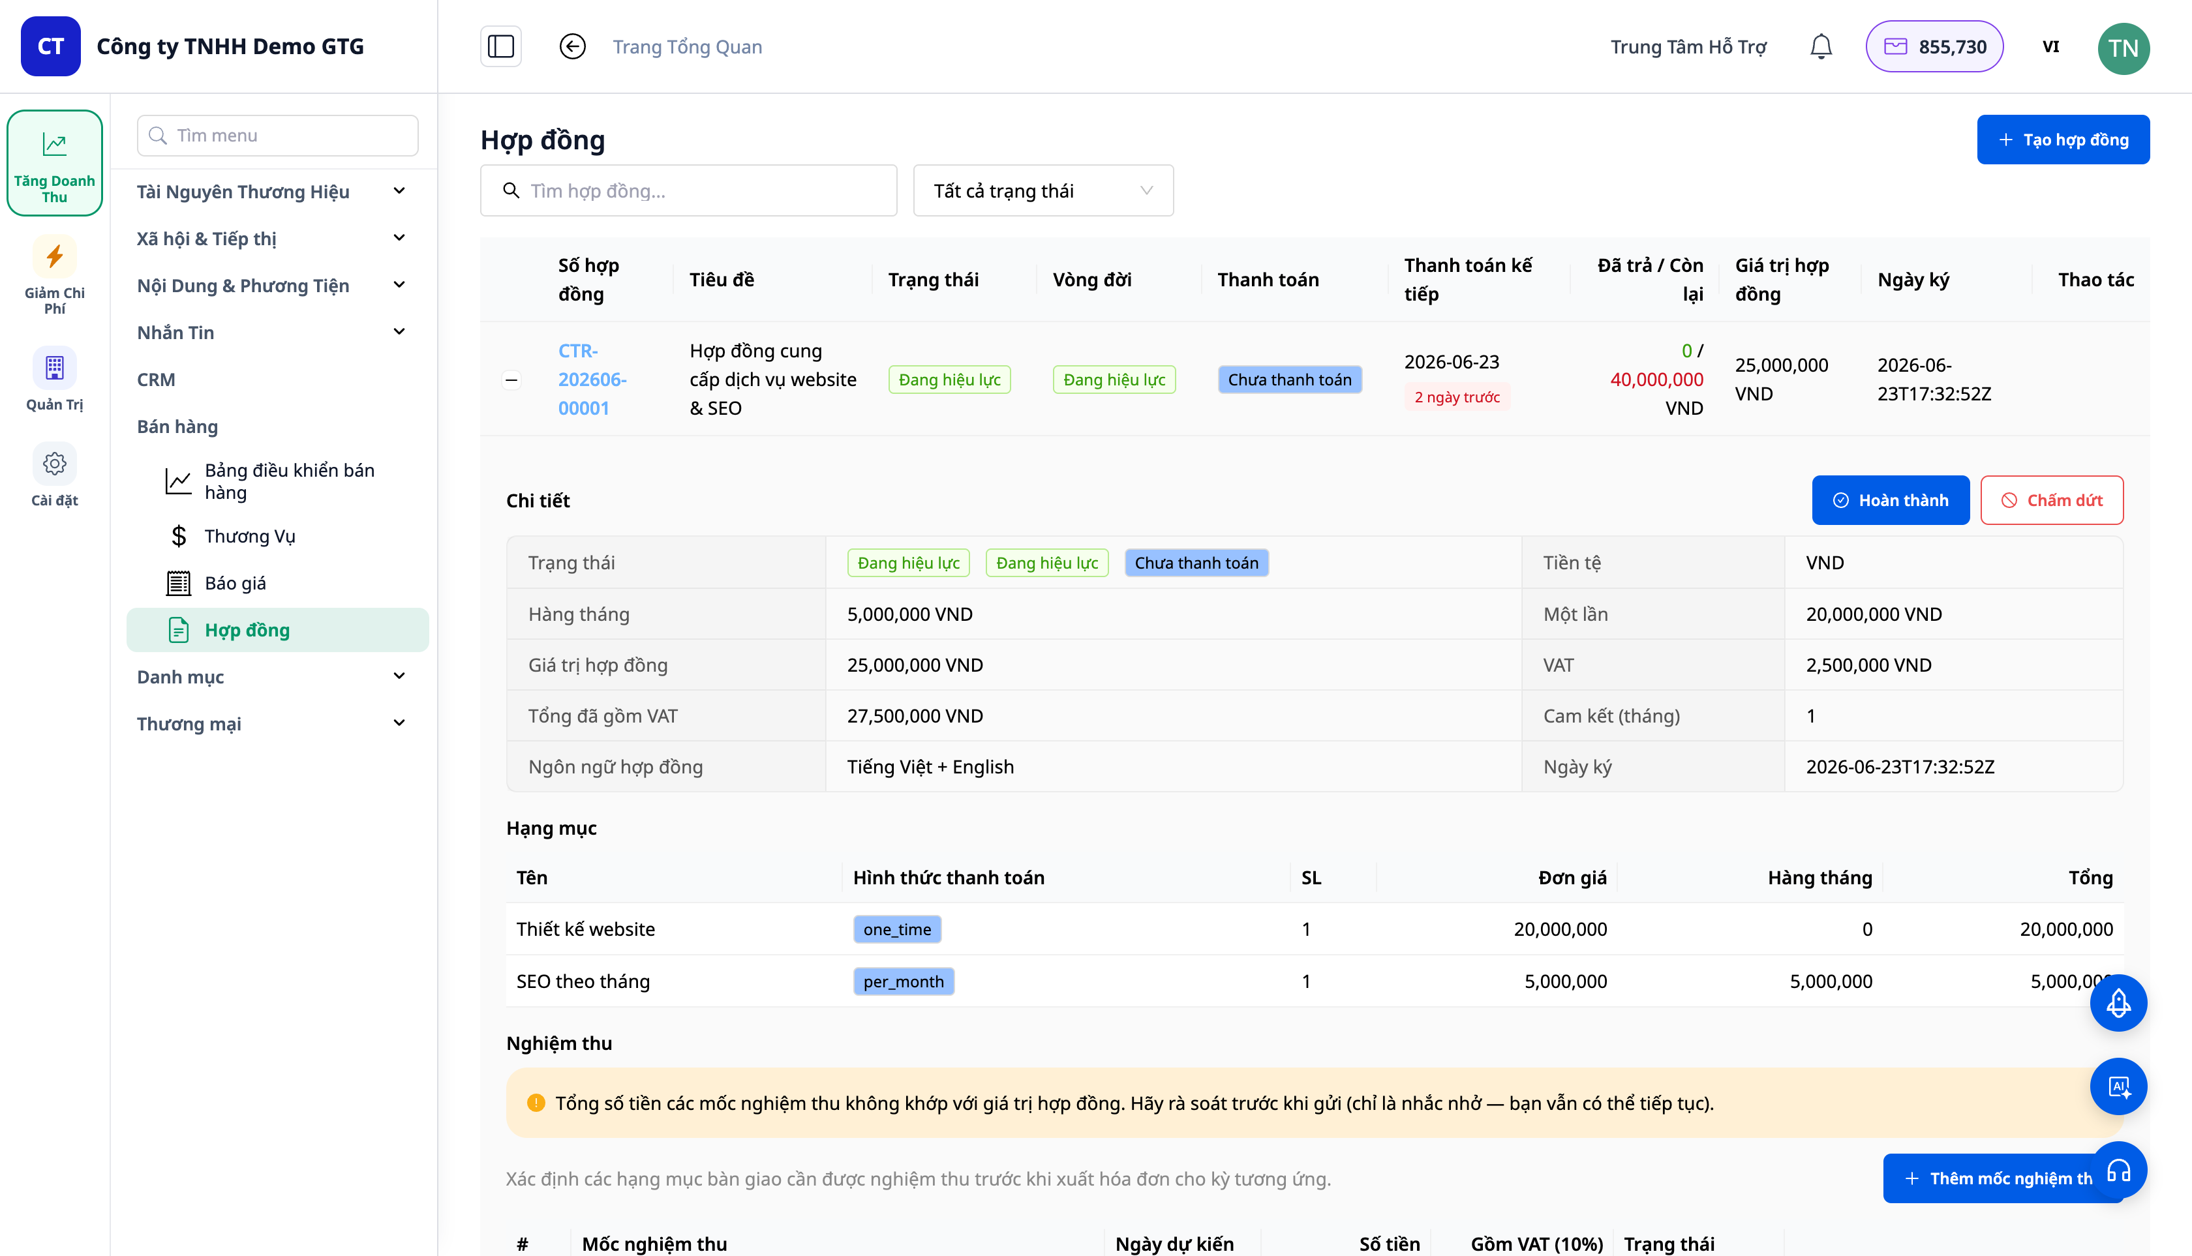Focus the Tìm menu search field

coord(278,136)
